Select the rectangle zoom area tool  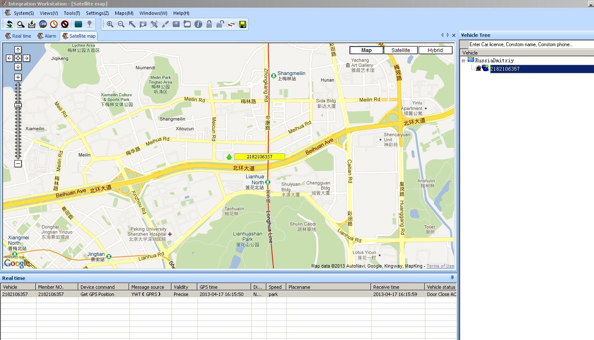tap(143, 24)
